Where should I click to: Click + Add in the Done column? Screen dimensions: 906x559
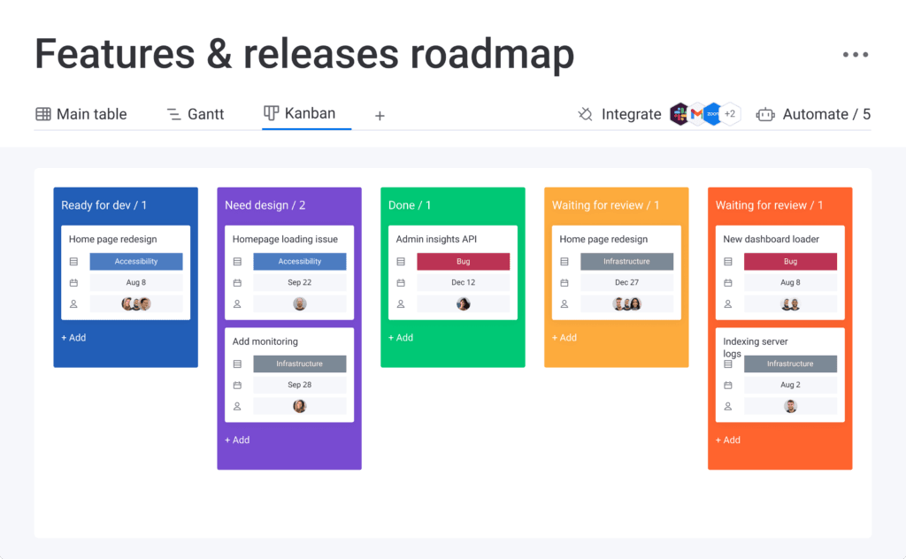[x=400, y=337]
